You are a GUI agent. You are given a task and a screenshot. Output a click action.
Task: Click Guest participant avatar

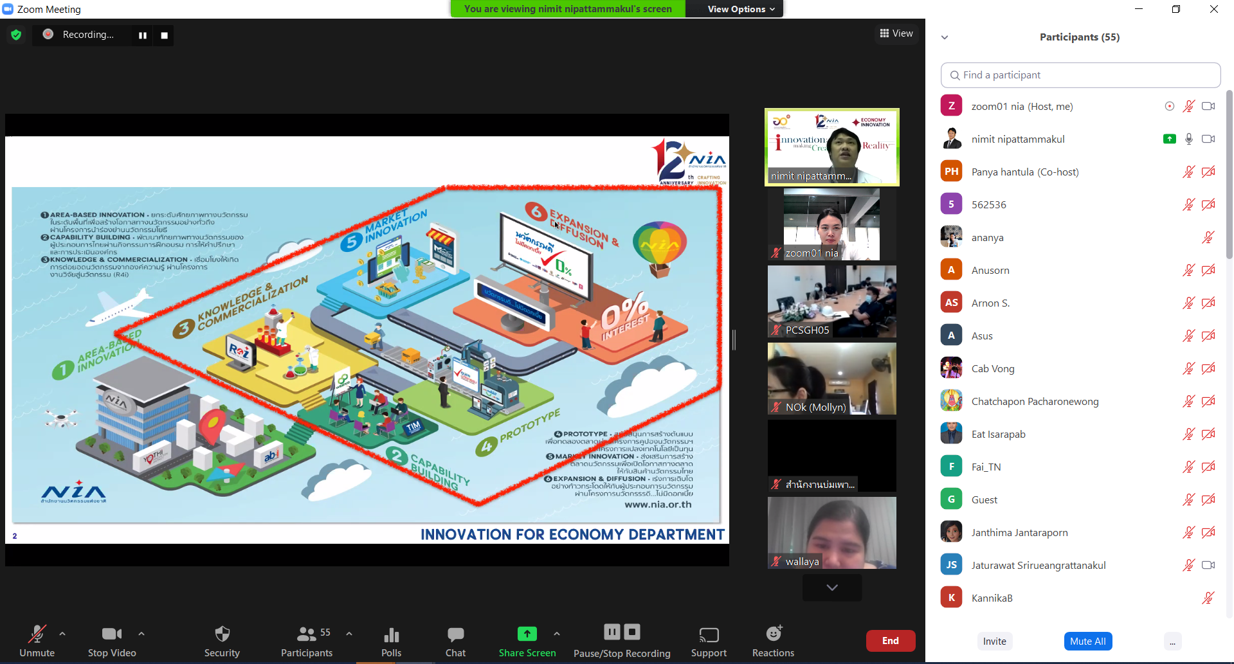click(x=951, y=499)
